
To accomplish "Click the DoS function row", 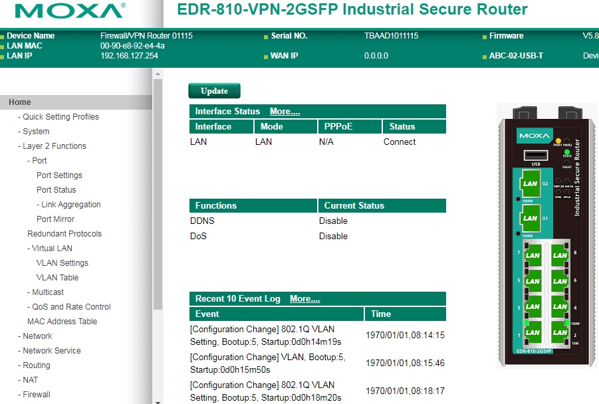I will click(x=318, y=236).
